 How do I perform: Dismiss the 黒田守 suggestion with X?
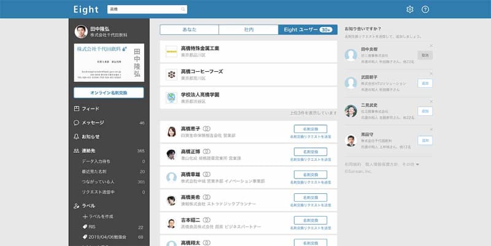[431, 129]
